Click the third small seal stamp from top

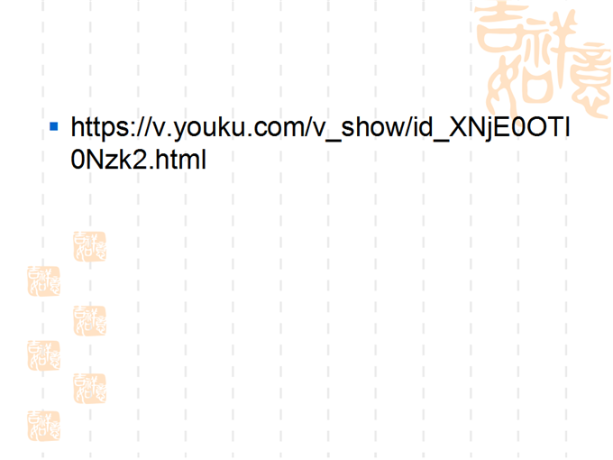tap(89, 321)
